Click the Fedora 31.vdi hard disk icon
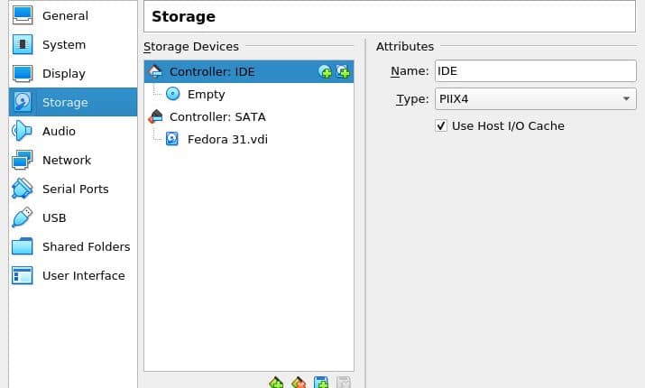The width and height of the screenshot is (645, 388). pos(172,139)
